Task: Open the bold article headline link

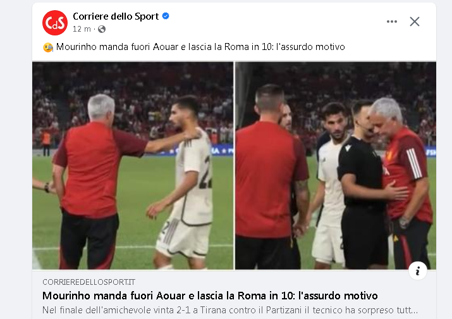Action: tap(210, 296)
